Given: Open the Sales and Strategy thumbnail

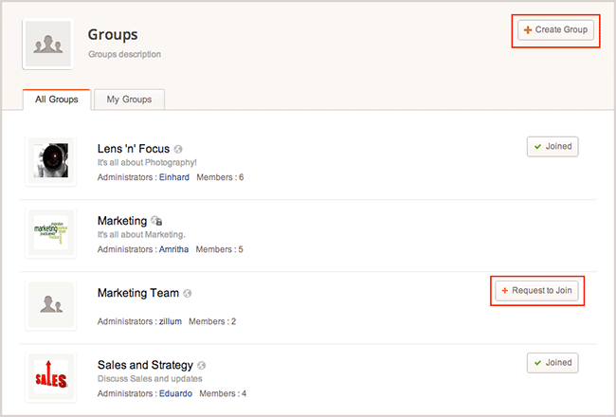Looking at the screenshot, I should pyautogui.click(x=52, y=376).
